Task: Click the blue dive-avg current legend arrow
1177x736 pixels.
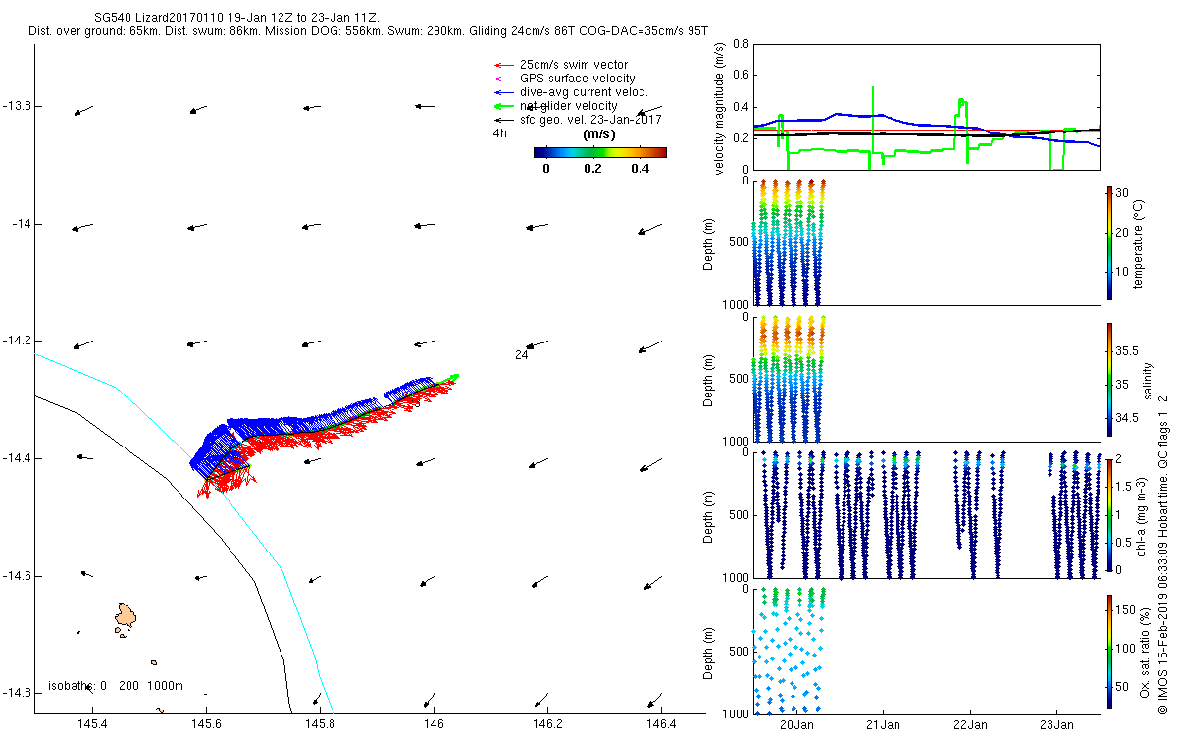Action: 505,92
